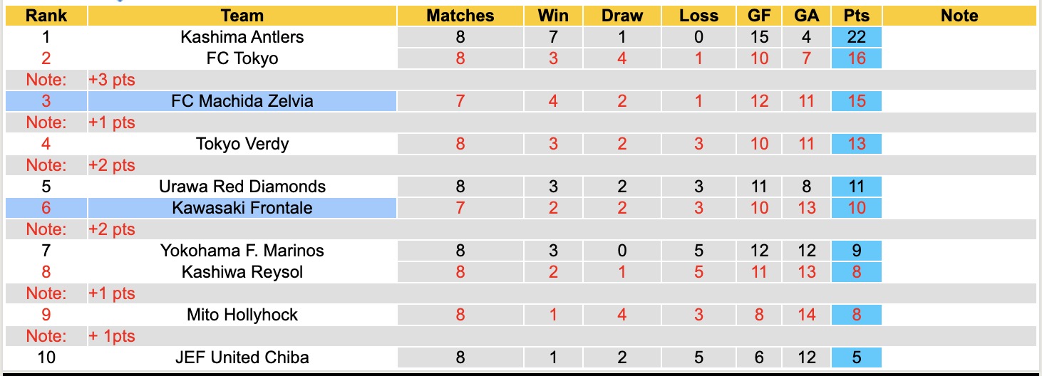Click the Matches column header
This screenshot has height=376, width=1042.
pos(460,16)
